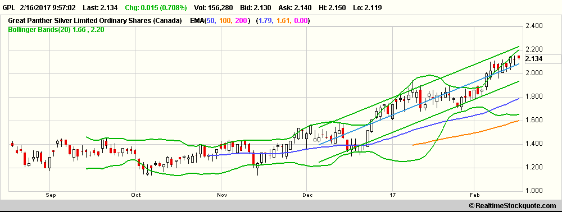Click the Oct date axis label
The width and height of the screenshot is (562, 212).
coord(136,195)
